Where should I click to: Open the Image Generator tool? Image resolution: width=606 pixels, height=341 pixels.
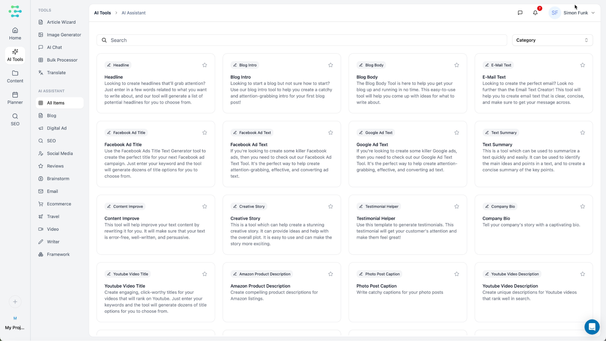pyautogui.click(x=64, y=35)
